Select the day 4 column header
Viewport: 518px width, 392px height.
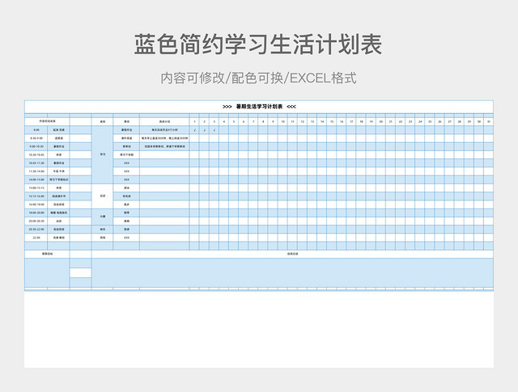[224, 122]
